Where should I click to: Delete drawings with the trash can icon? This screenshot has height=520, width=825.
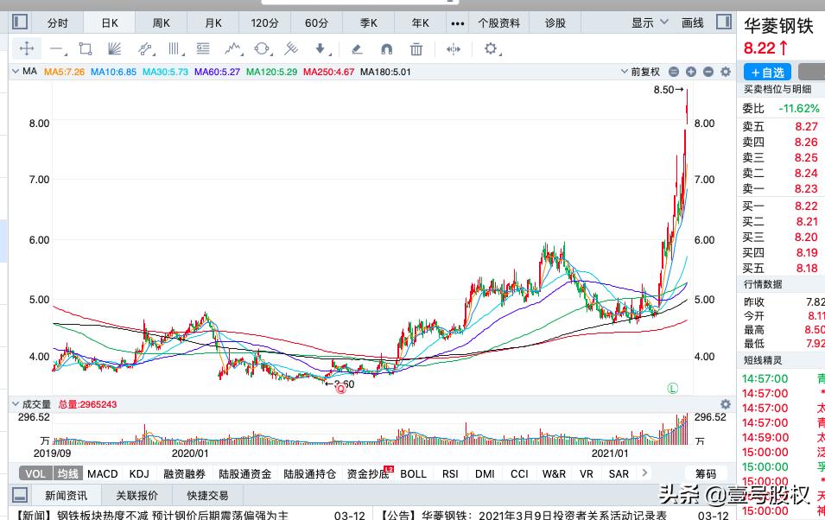416,49
